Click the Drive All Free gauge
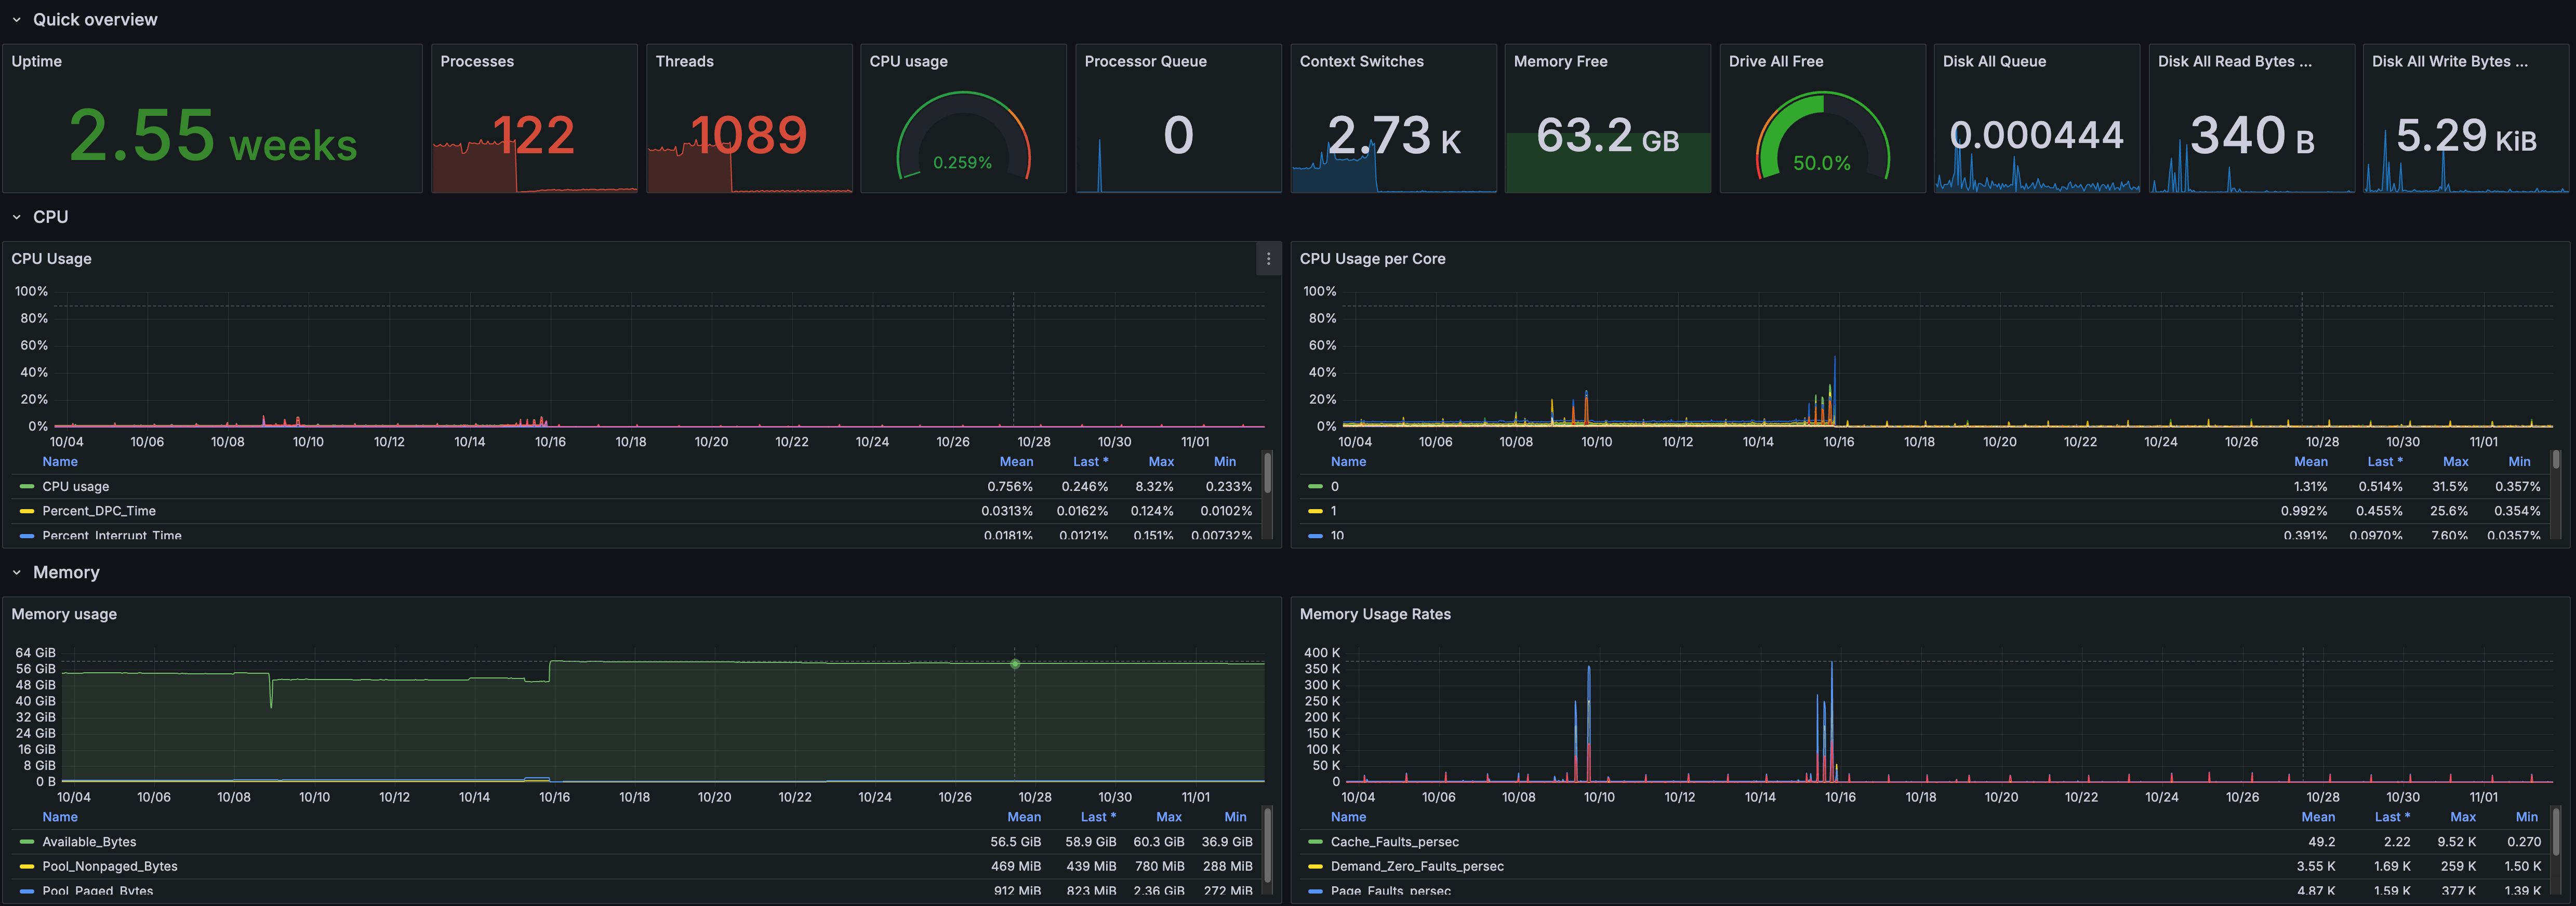The width and height of the screenshot is (2576, 906). point(1822,140)
